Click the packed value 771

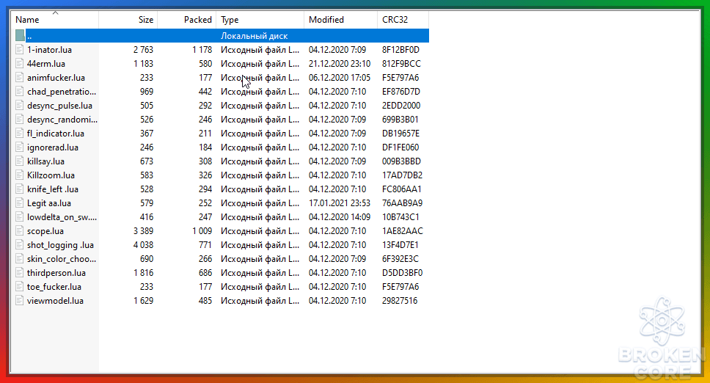pos(205,245)
